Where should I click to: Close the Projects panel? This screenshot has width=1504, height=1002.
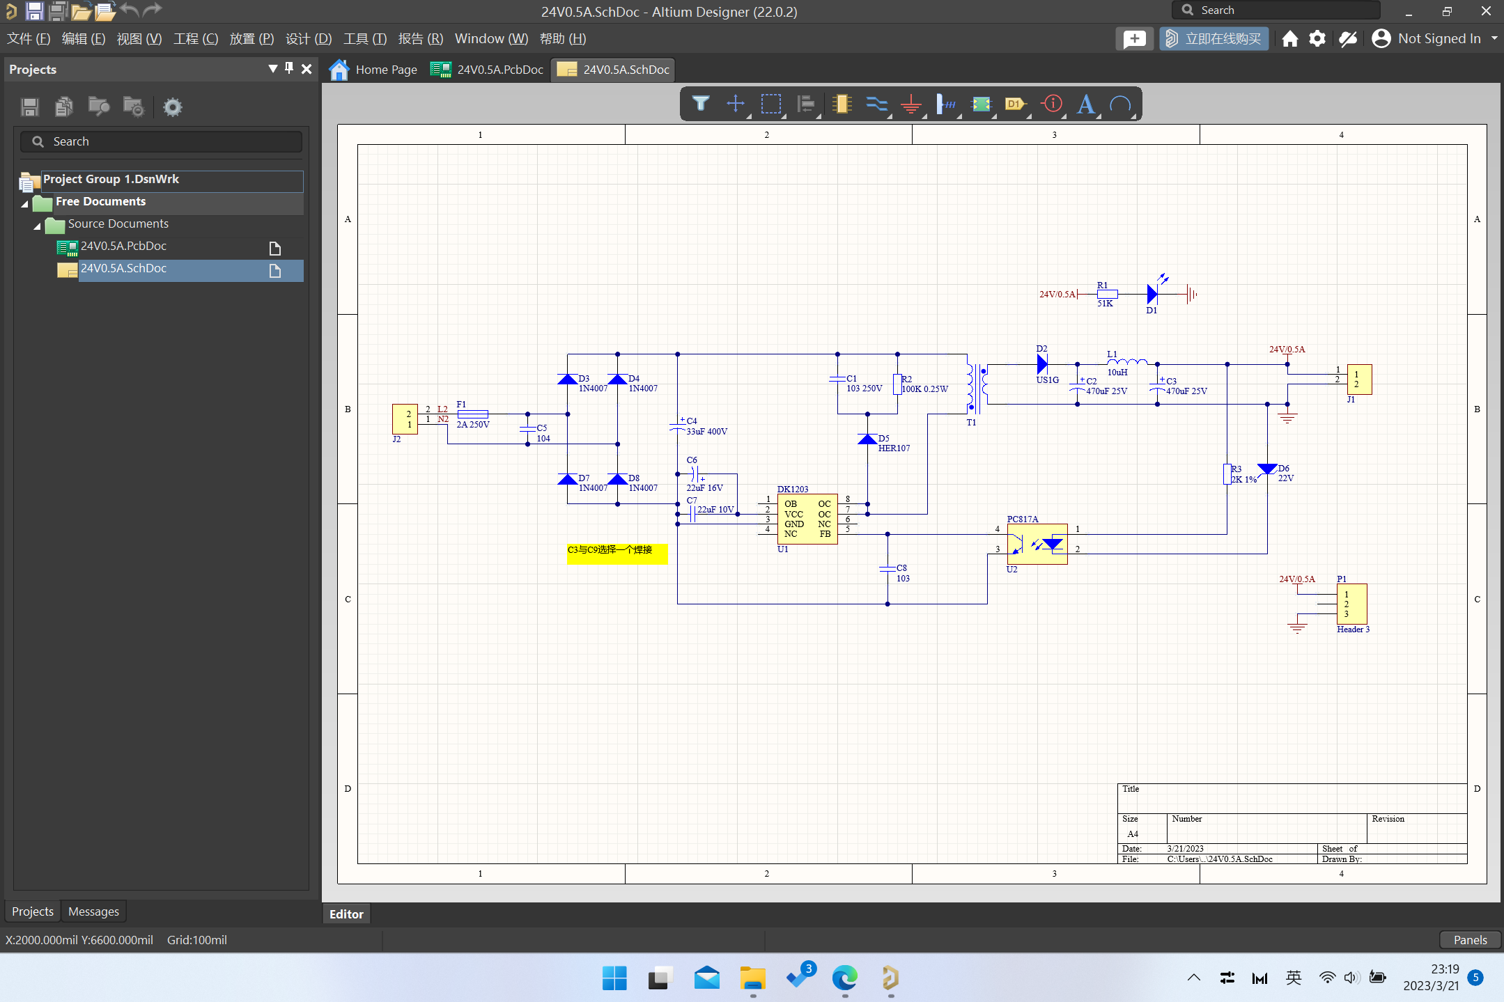[307, 69]
